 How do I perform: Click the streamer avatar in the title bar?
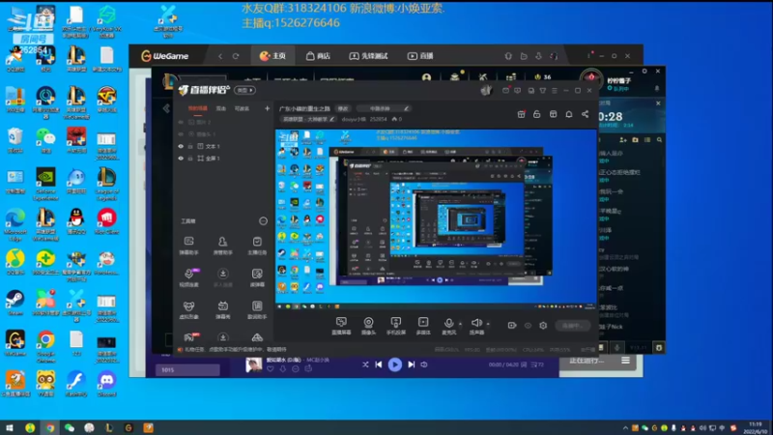pos(487,90)
